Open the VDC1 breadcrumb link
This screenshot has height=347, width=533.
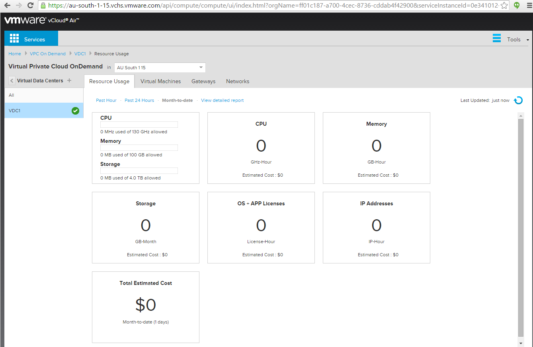[x=80, y=54]
